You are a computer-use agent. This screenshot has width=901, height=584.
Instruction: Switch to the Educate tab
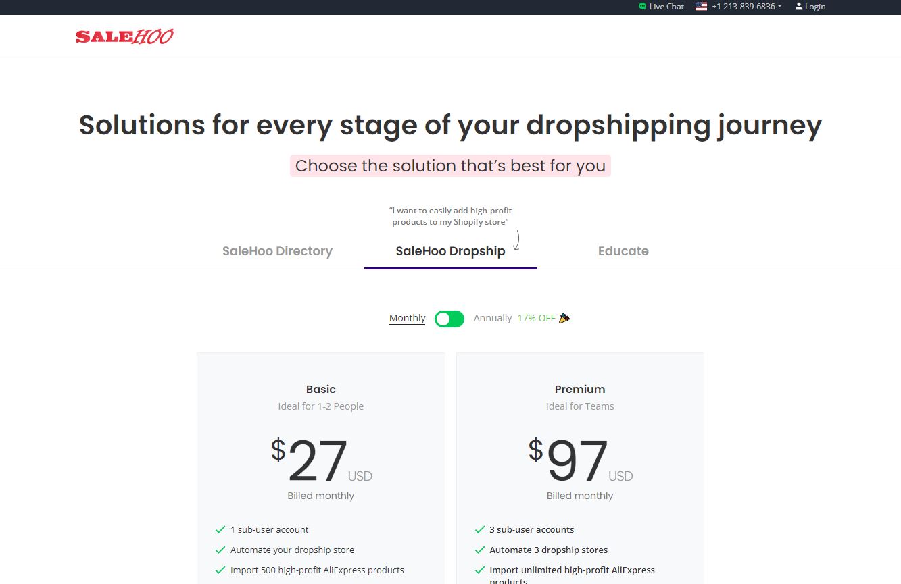pyautogui.click(x=623, y=251)
